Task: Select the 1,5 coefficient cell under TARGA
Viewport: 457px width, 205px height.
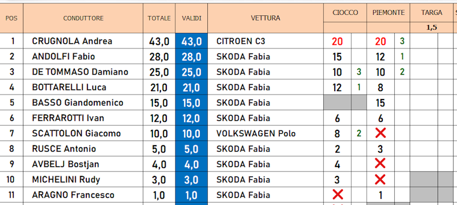Action: (x=432, y=27)
